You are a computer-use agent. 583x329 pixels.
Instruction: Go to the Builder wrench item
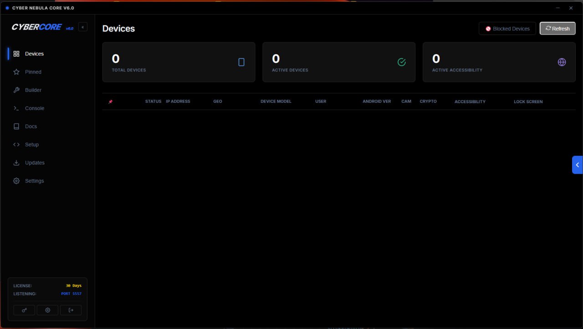[47, 90]
